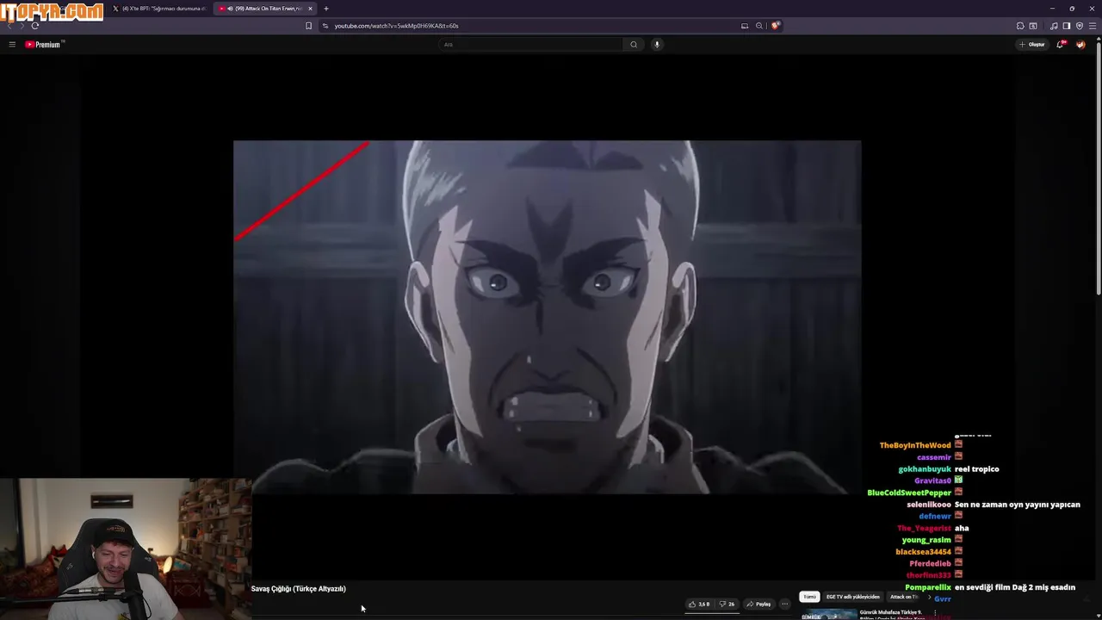Click the video title Savaş Çığlığı
This screenshot has width=1102, height=620.
pos(298,589)
